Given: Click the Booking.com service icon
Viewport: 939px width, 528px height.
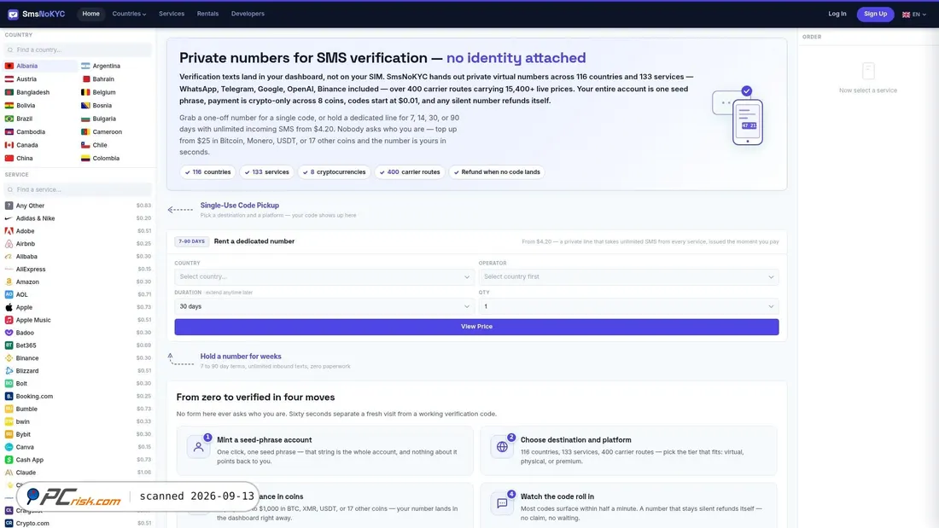Looking at the screenshot, I should tap(9, 397).
